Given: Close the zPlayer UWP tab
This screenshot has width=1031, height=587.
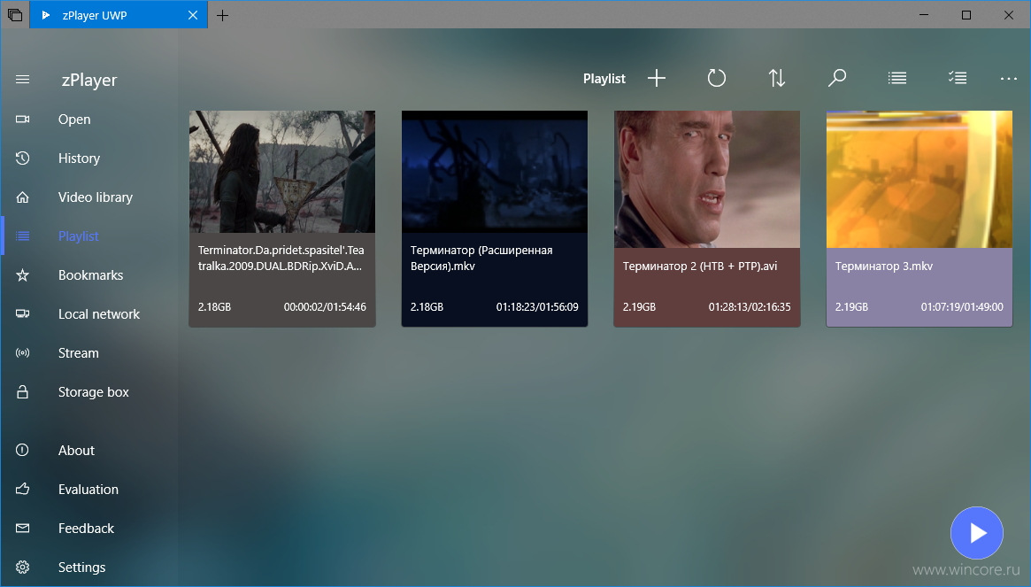Looking at the screenshot, I should [x=193, y=15].
